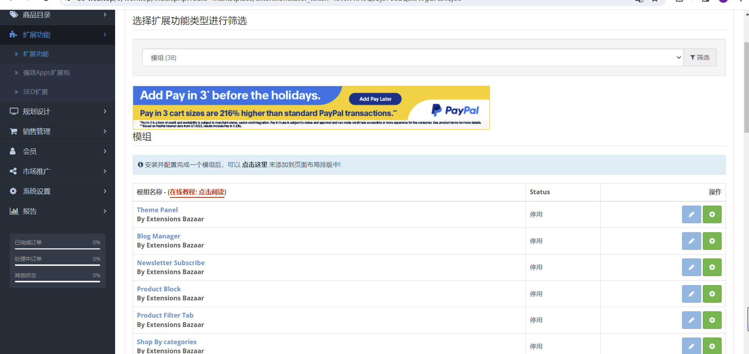
Task: Click the page vertical scrollbar
Action: (746, 88)
